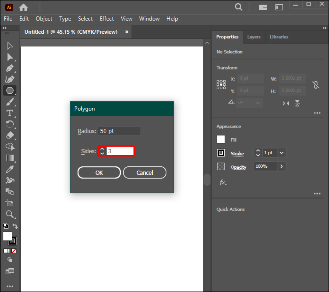This screenshot has height=292, width=329.
Task: Select the Eraser tool
Action: click(9, 135)
